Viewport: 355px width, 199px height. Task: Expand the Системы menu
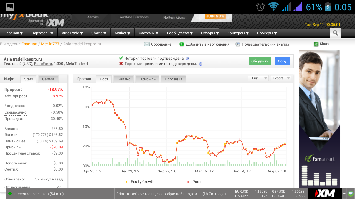pos(148,33)
